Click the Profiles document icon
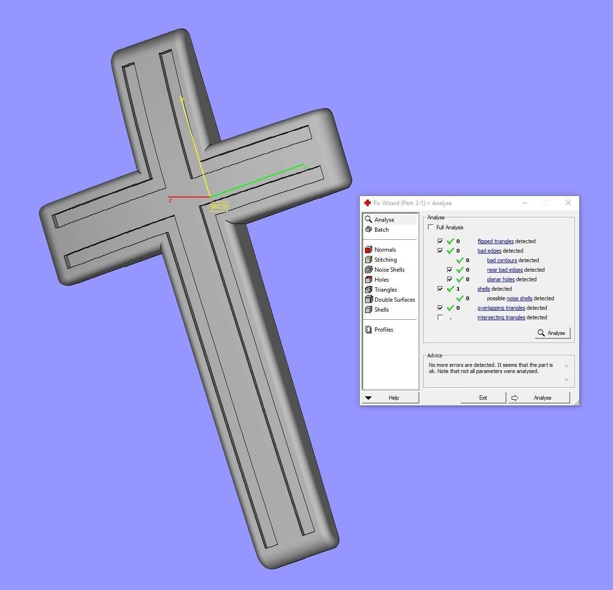This screenshot has width=613, height=590. (368, 329)
